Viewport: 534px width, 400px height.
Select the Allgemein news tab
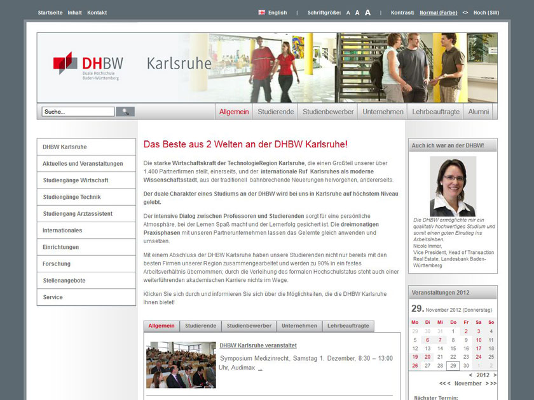tap(161, 326)
